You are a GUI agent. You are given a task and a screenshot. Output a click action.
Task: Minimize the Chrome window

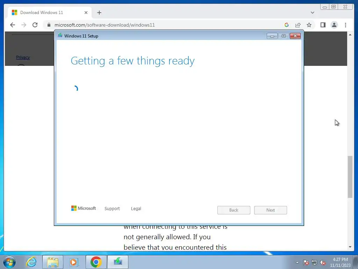point(325,7)
